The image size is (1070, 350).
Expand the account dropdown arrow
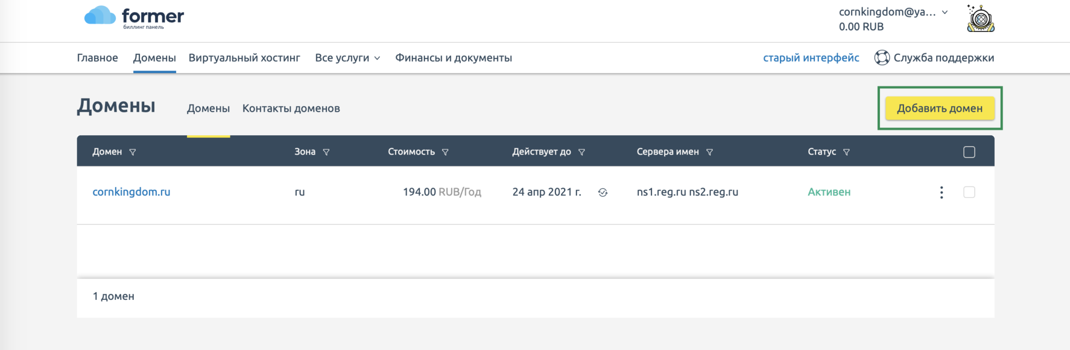(x=945, y=12)
